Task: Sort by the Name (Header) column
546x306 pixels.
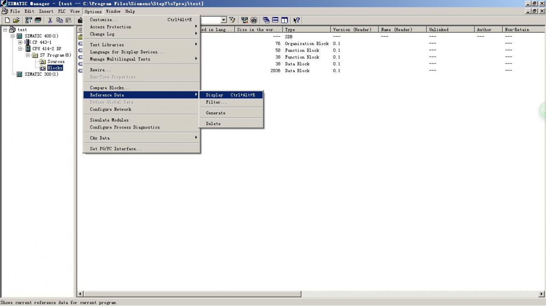Action: (403, 30)
